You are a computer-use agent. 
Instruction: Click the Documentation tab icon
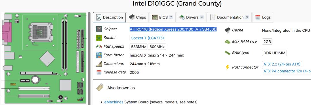click(x=213, y=17)
